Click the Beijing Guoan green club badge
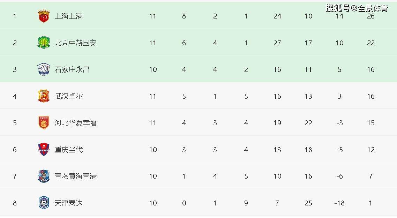Screen dimensions: 397x218 [x=44, y=43]
